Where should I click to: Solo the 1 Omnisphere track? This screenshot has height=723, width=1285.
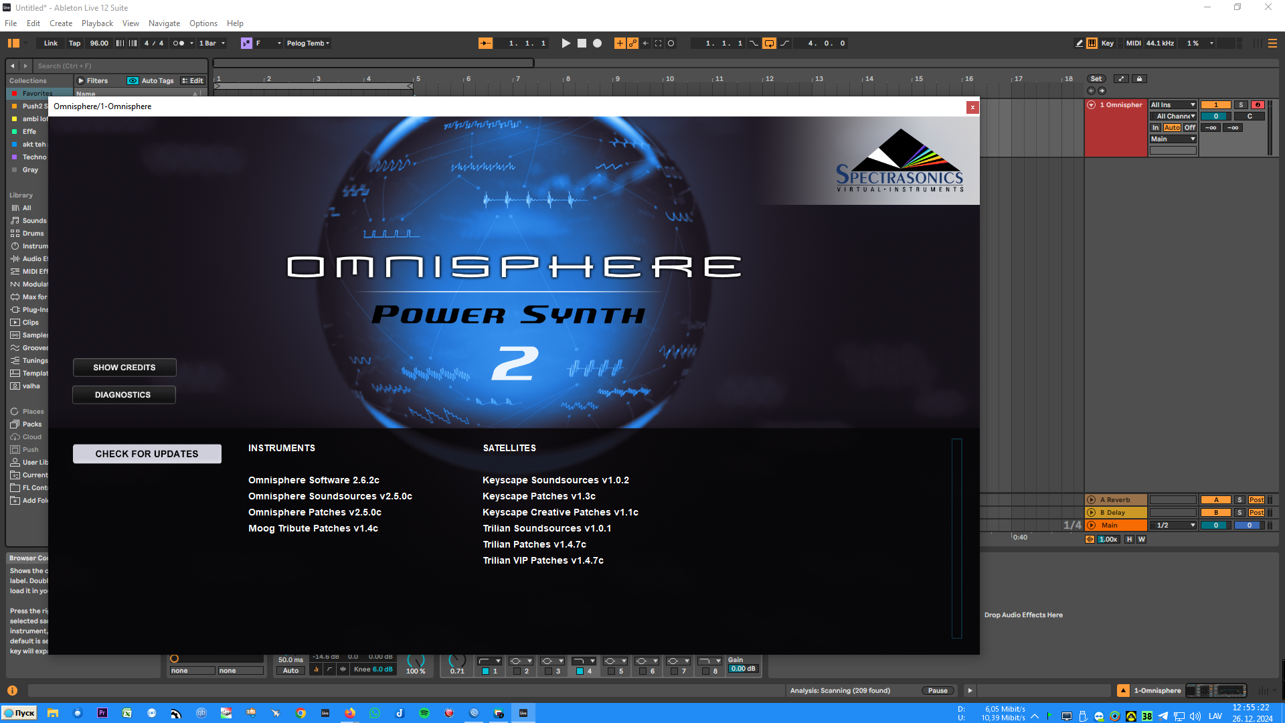point(1241,105)
